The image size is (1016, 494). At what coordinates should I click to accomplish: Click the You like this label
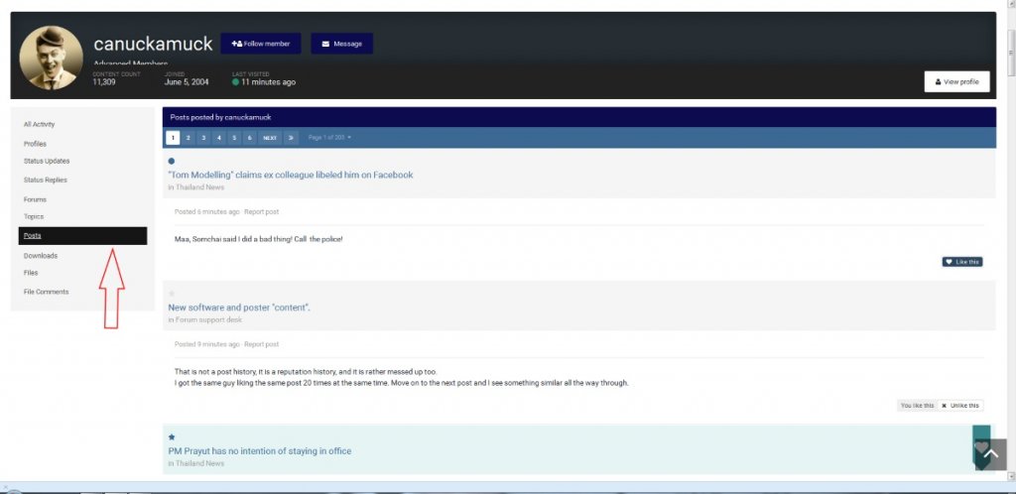click(917, 406)
